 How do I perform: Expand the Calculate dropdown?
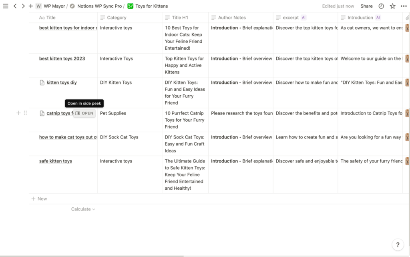click(x=83, y=209)
